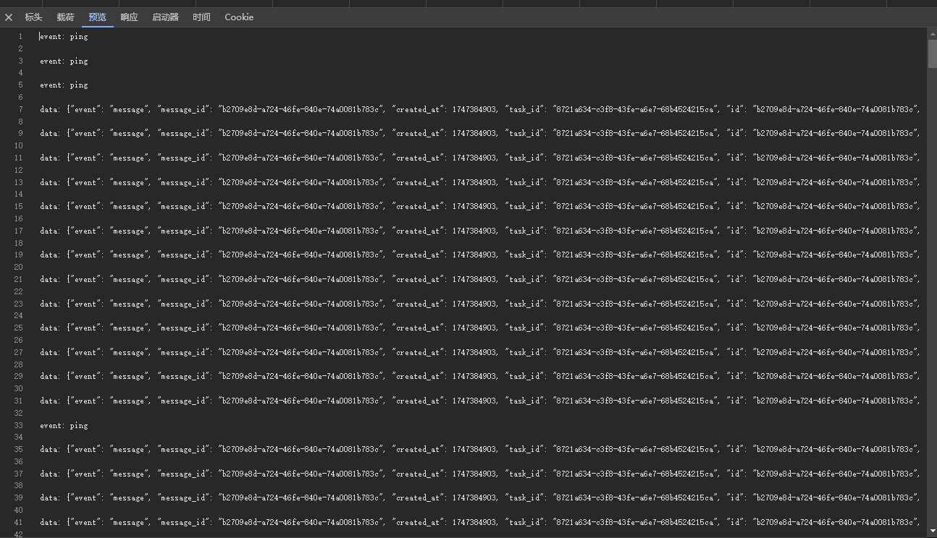Click the data message on line 21
Image resolution: width=937 pixels, height=538 pixels.
coord(481,280)
